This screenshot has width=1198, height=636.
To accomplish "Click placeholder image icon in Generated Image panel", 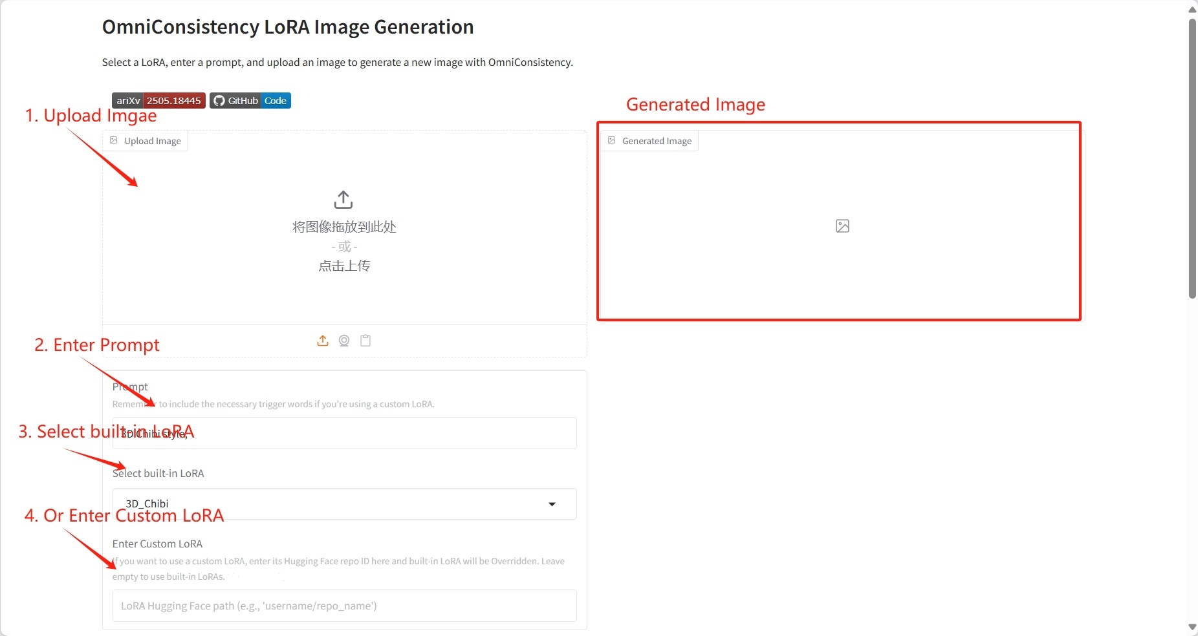I will click(842, 226).
